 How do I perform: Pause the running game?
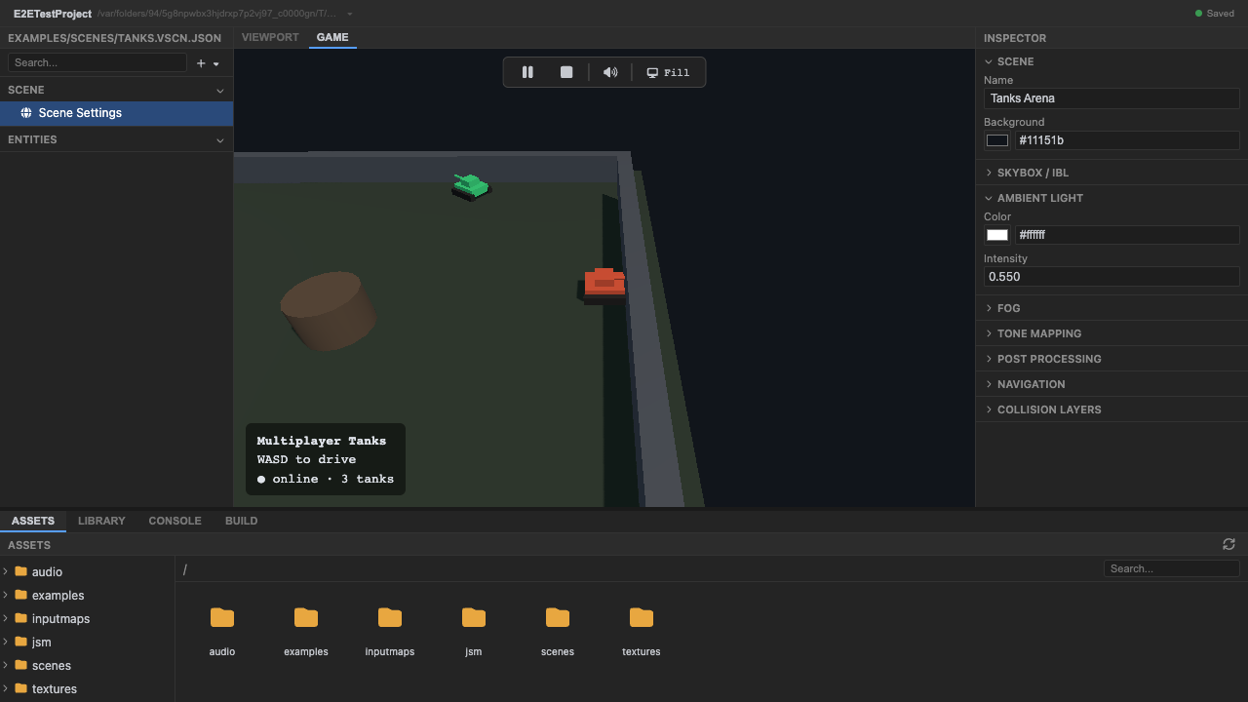pyautogui.click(x=527, y=72)
